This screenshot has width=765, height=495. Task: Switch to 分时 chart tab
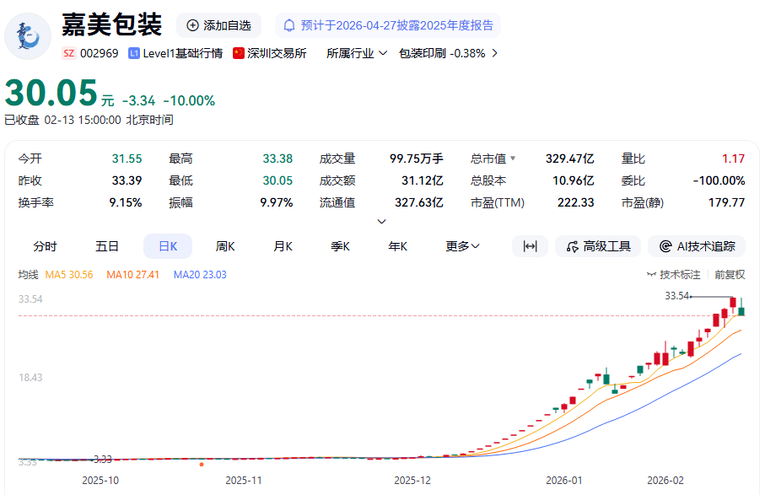[x=46, y=246]
